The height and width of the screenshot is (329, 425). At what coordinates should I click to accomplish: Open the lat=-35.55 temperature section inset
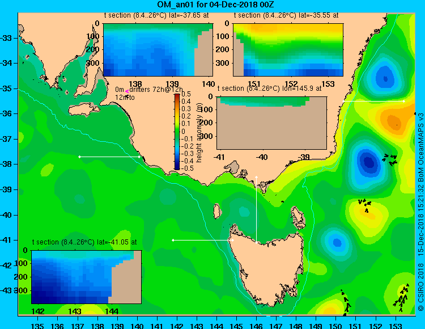(288, 50)
